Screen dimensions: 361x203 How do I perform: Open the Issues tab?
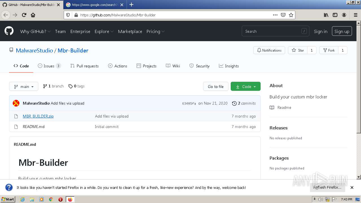[49, 66]
